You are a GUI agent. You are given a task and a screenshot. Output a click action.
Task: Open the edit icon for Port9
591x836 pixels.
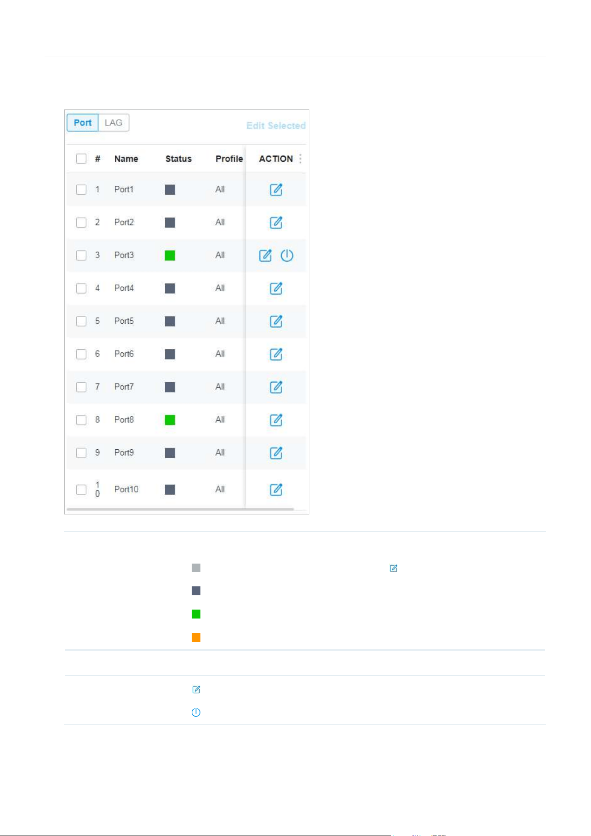click(276, 453)
